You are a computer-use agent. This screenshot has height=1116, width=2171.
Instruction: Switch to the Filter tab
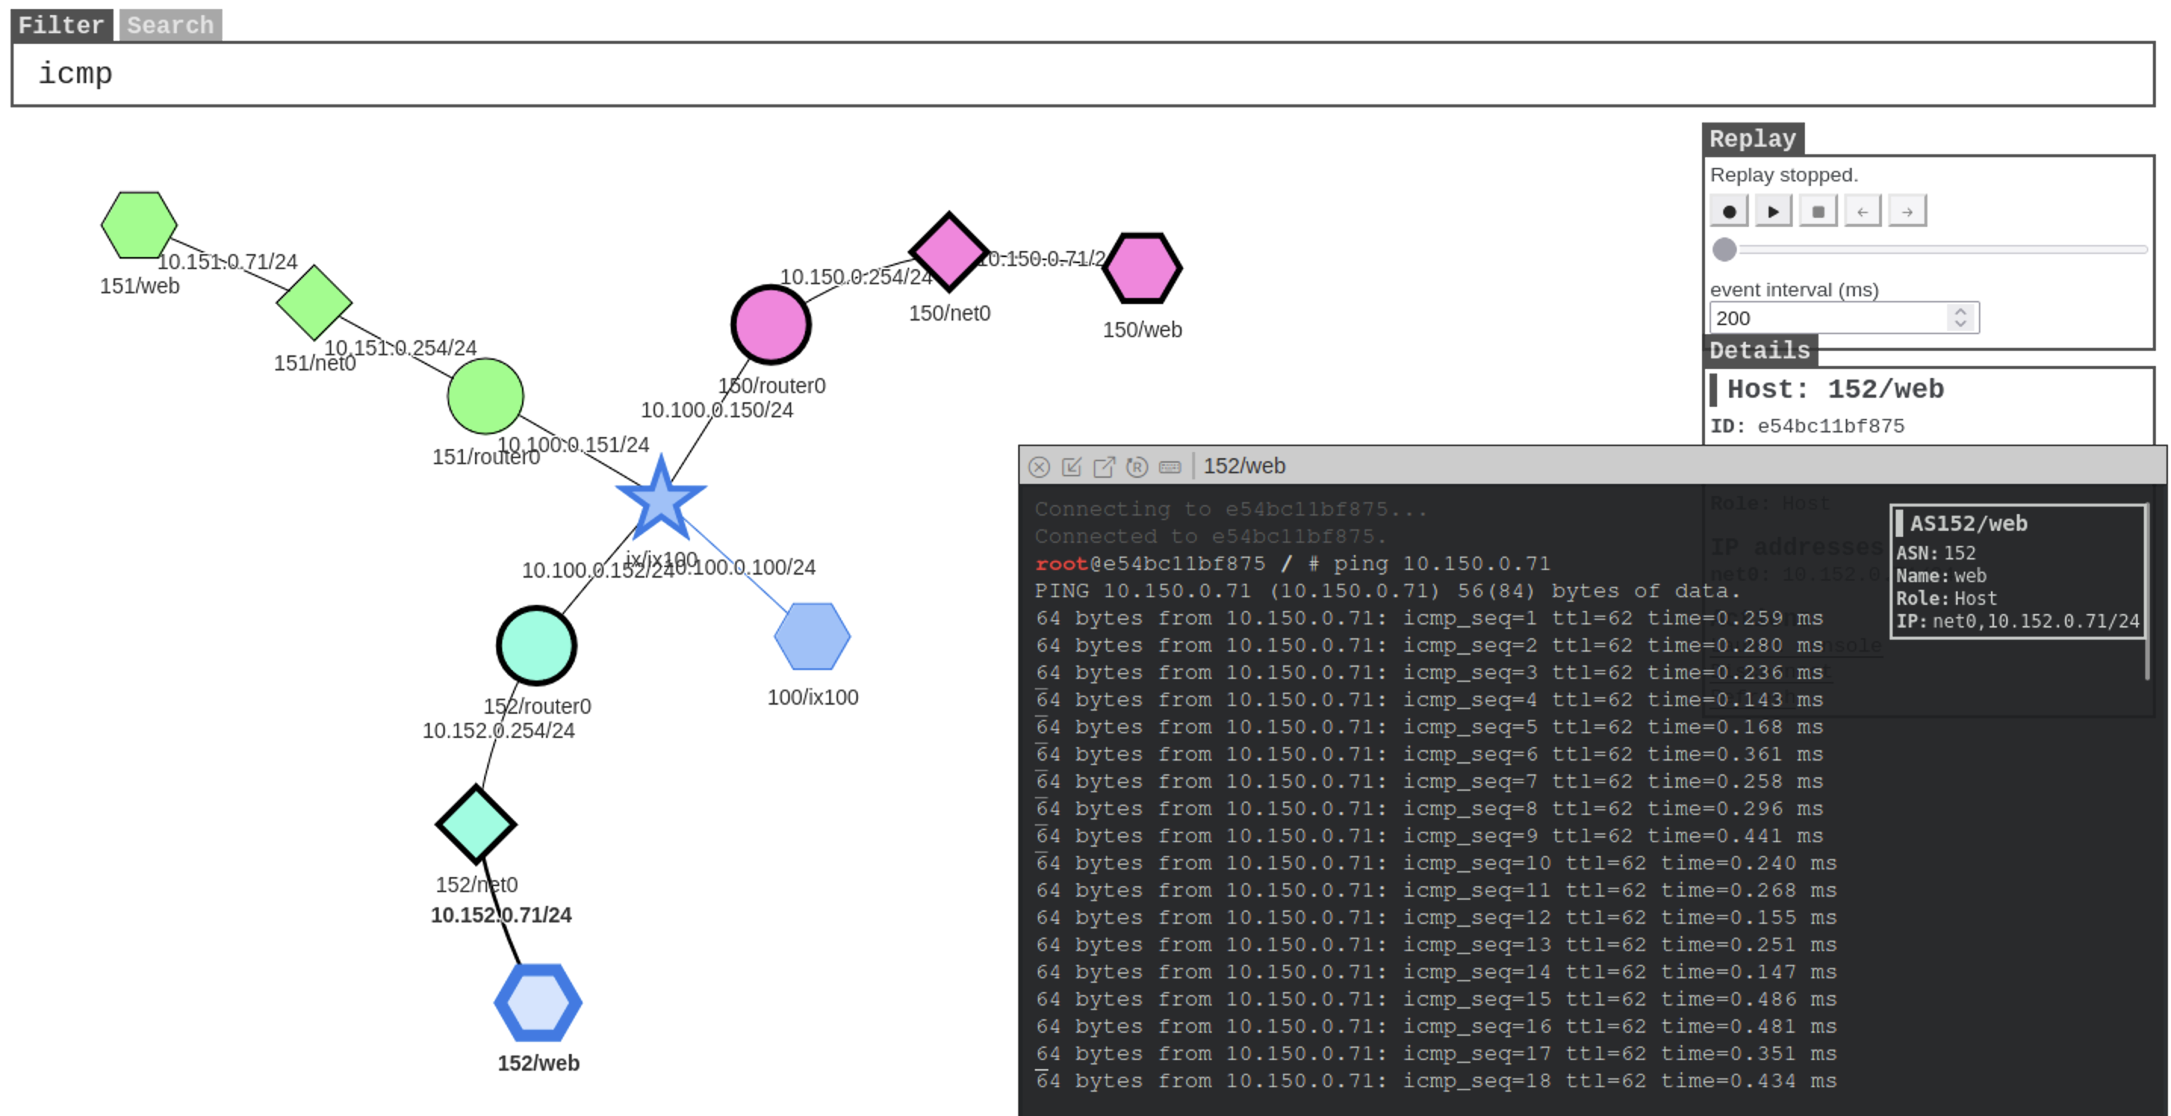[x=61, y=25]
